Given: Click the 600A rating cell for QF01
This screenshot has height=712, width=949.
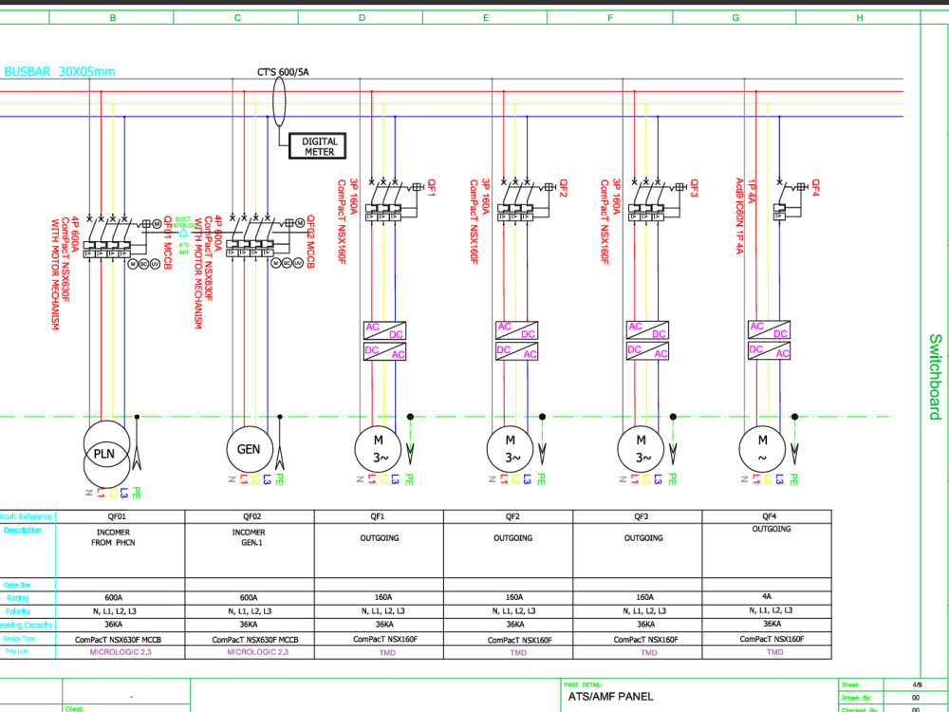Looking at the screenshot, I should [121, 597].
